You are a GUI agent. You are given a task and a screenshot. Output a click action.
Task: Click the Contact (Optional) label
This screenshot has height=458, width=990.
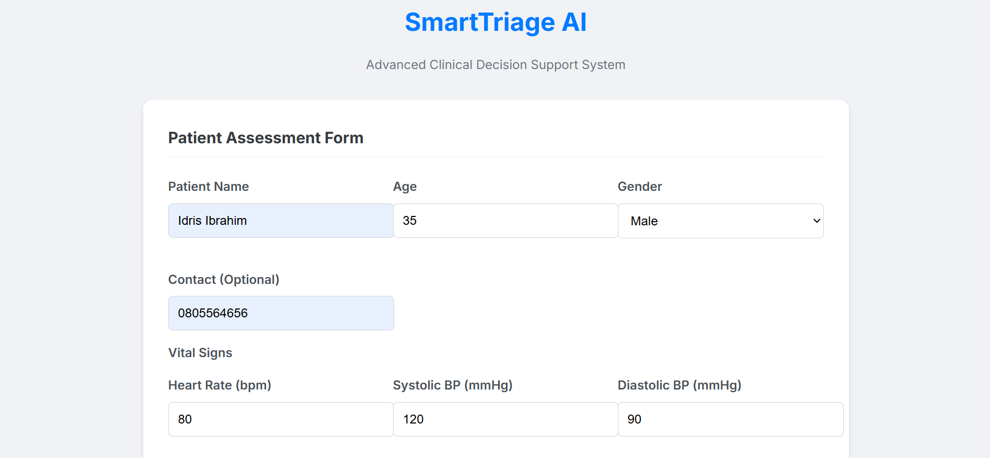pyautogui.click(x=224, y=280)
